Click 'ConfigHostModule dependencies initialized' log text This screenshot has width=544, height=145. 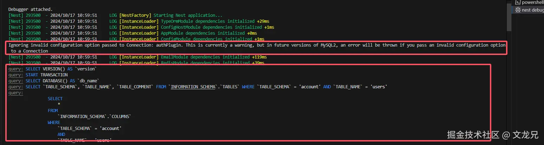211,27
